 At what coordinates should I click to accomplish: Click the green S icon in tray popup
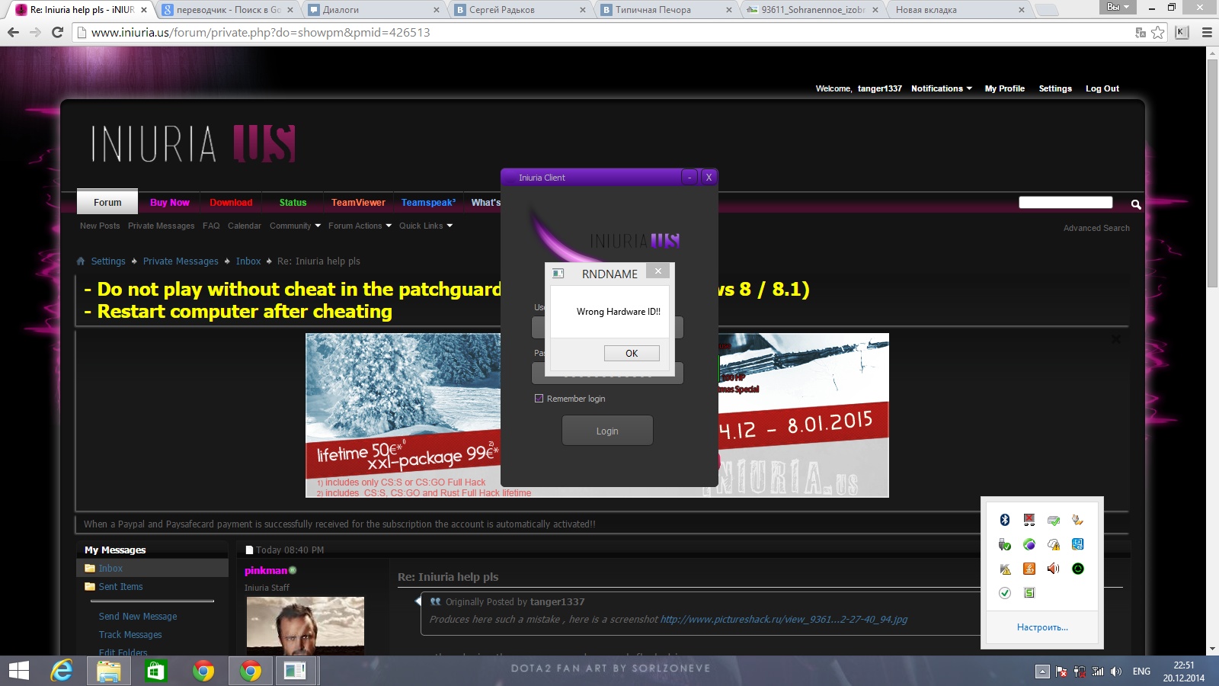pos(1029,593)
